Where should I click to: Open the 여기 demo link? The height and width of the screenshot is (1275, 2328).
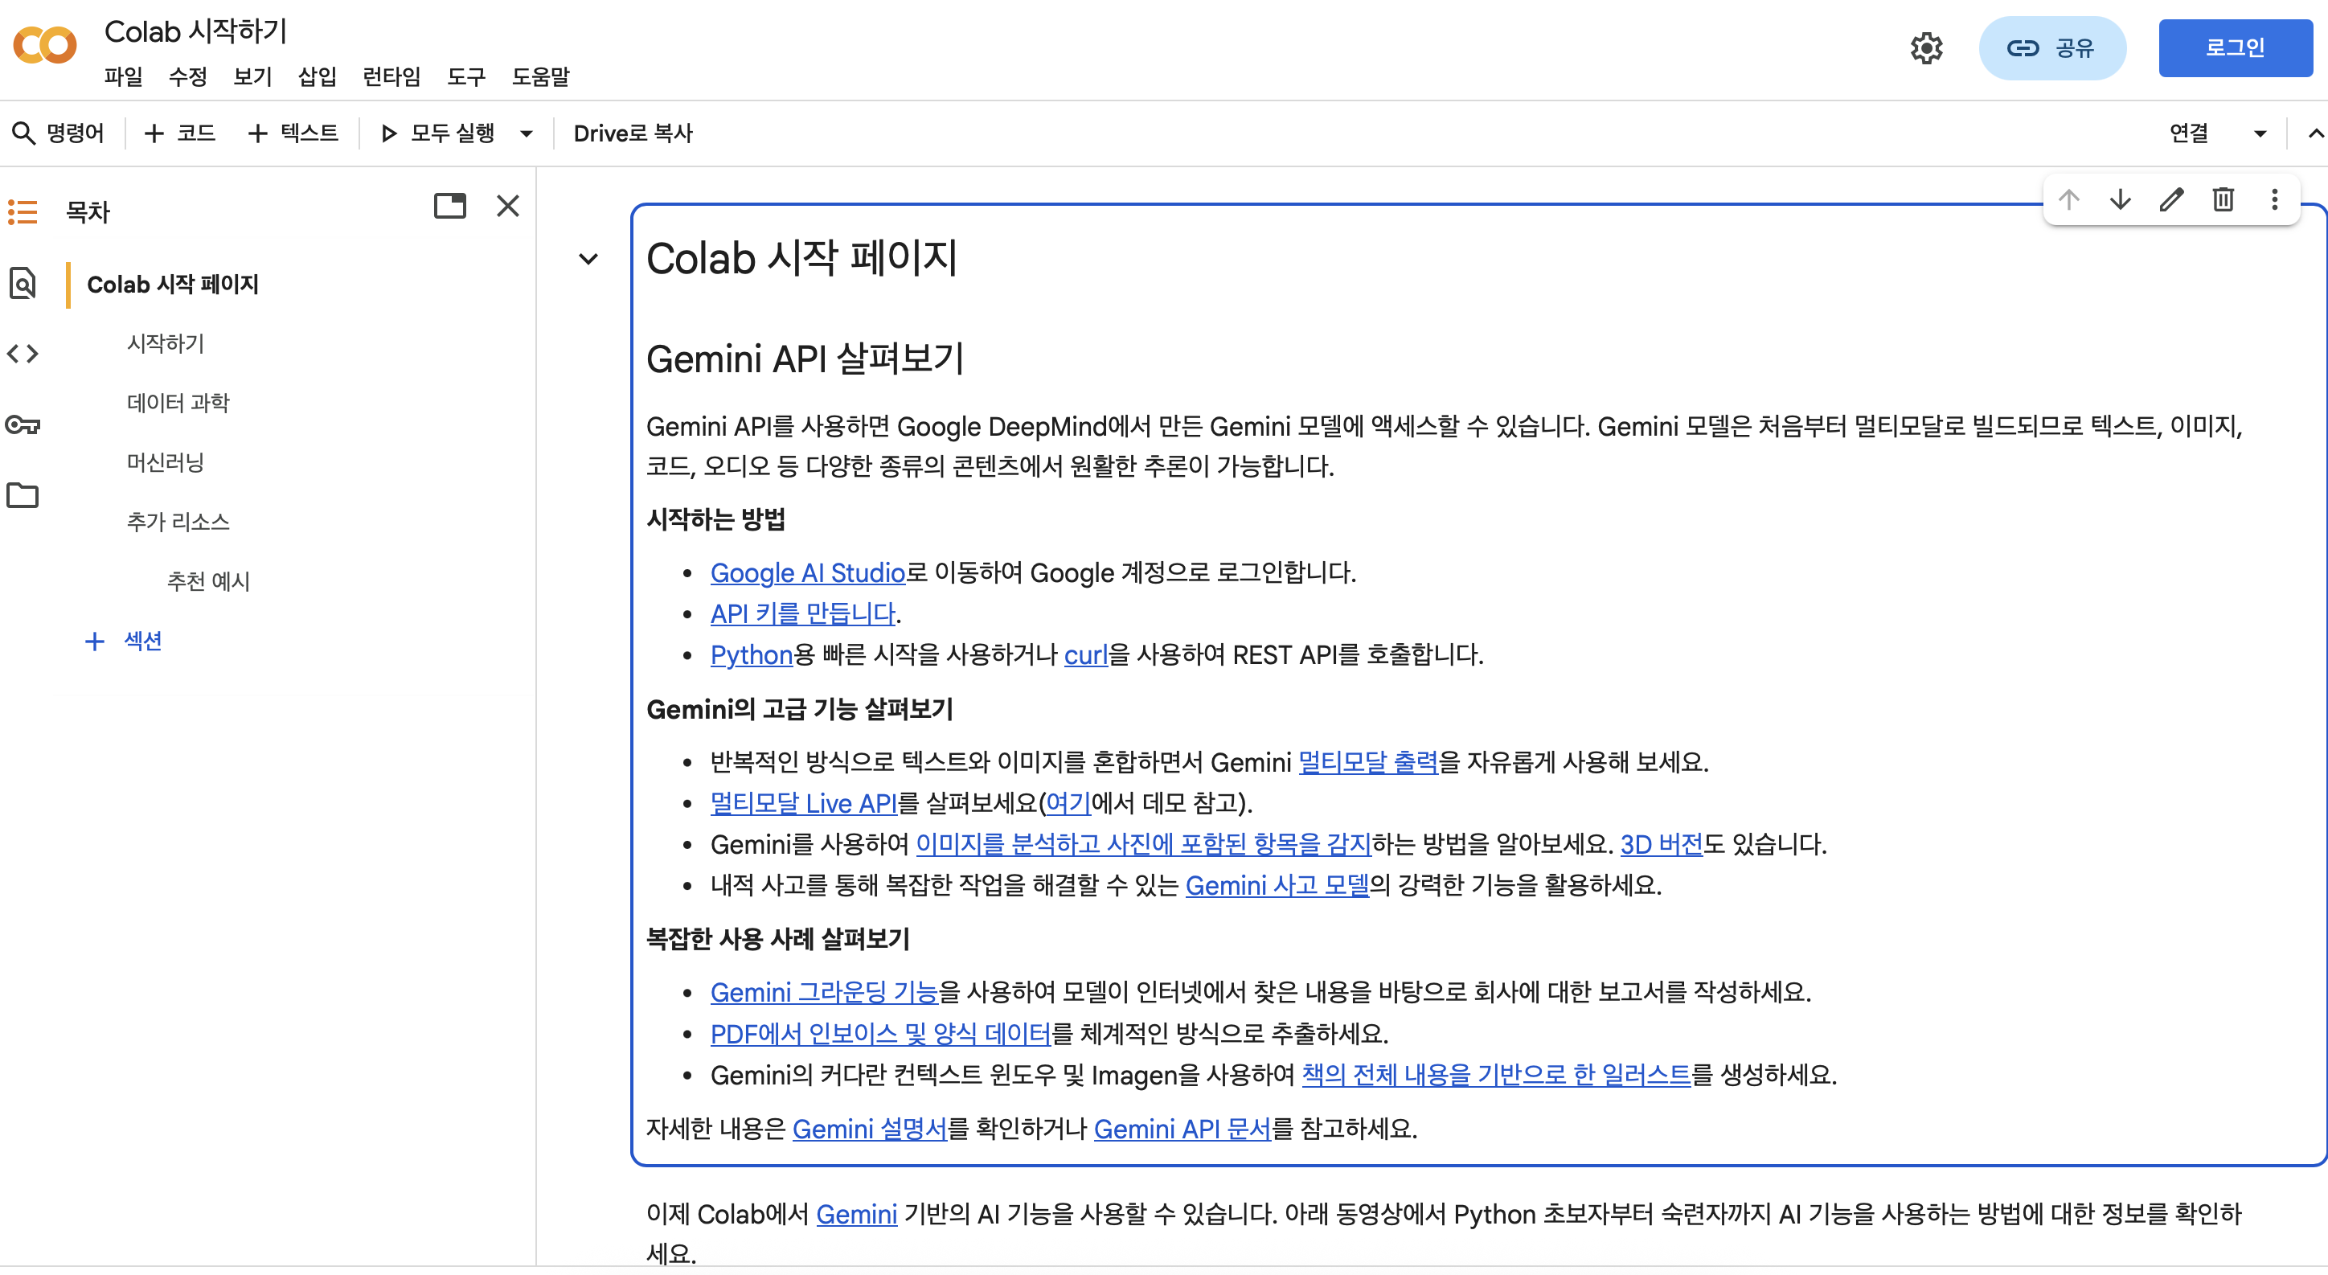point(1068,803)
